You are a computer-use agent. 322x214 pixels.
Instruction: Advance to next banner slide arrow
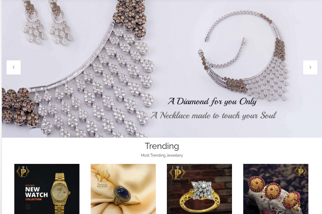(310, 67)
